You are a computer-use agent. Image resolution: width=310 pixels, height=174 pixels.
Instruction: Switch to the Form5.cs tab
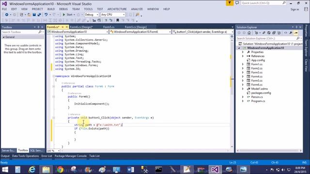[x=108, y=27]
